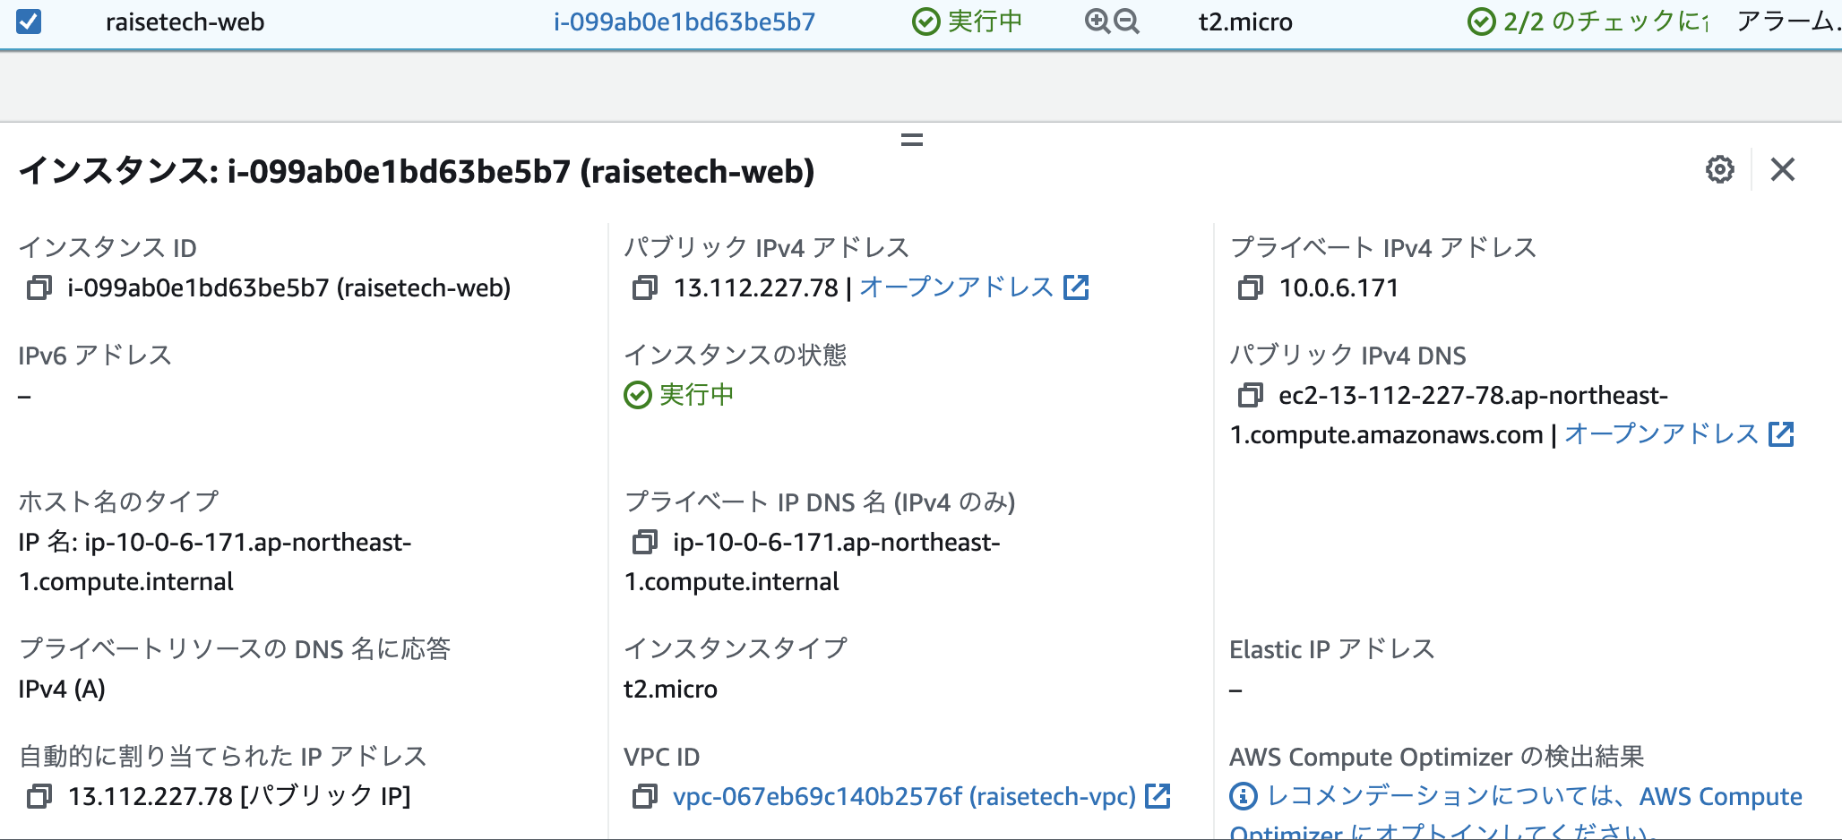The image size is (1842, 840).
Task: Click external-link icon beside the raisetech-vpc link
Action: tap(1159, 796)
